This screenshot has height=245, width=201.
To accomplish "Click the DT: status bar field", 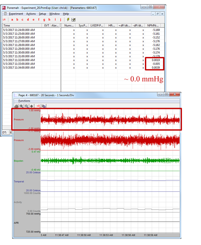I will 5,132.
